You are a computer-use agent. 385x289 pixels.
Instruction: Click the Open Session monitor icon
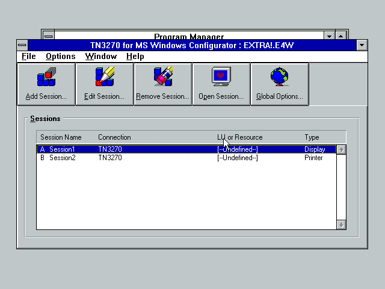tap(221, 76)
